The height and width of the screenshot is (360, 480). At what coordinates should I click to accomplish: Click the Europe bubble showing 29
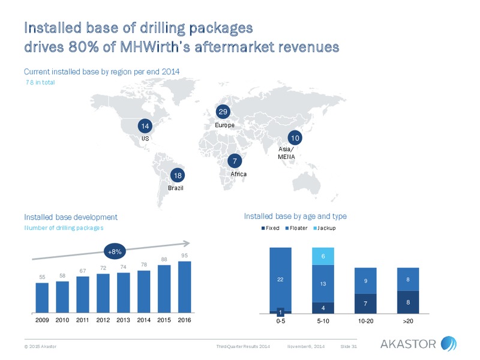(x=223, y=112)
